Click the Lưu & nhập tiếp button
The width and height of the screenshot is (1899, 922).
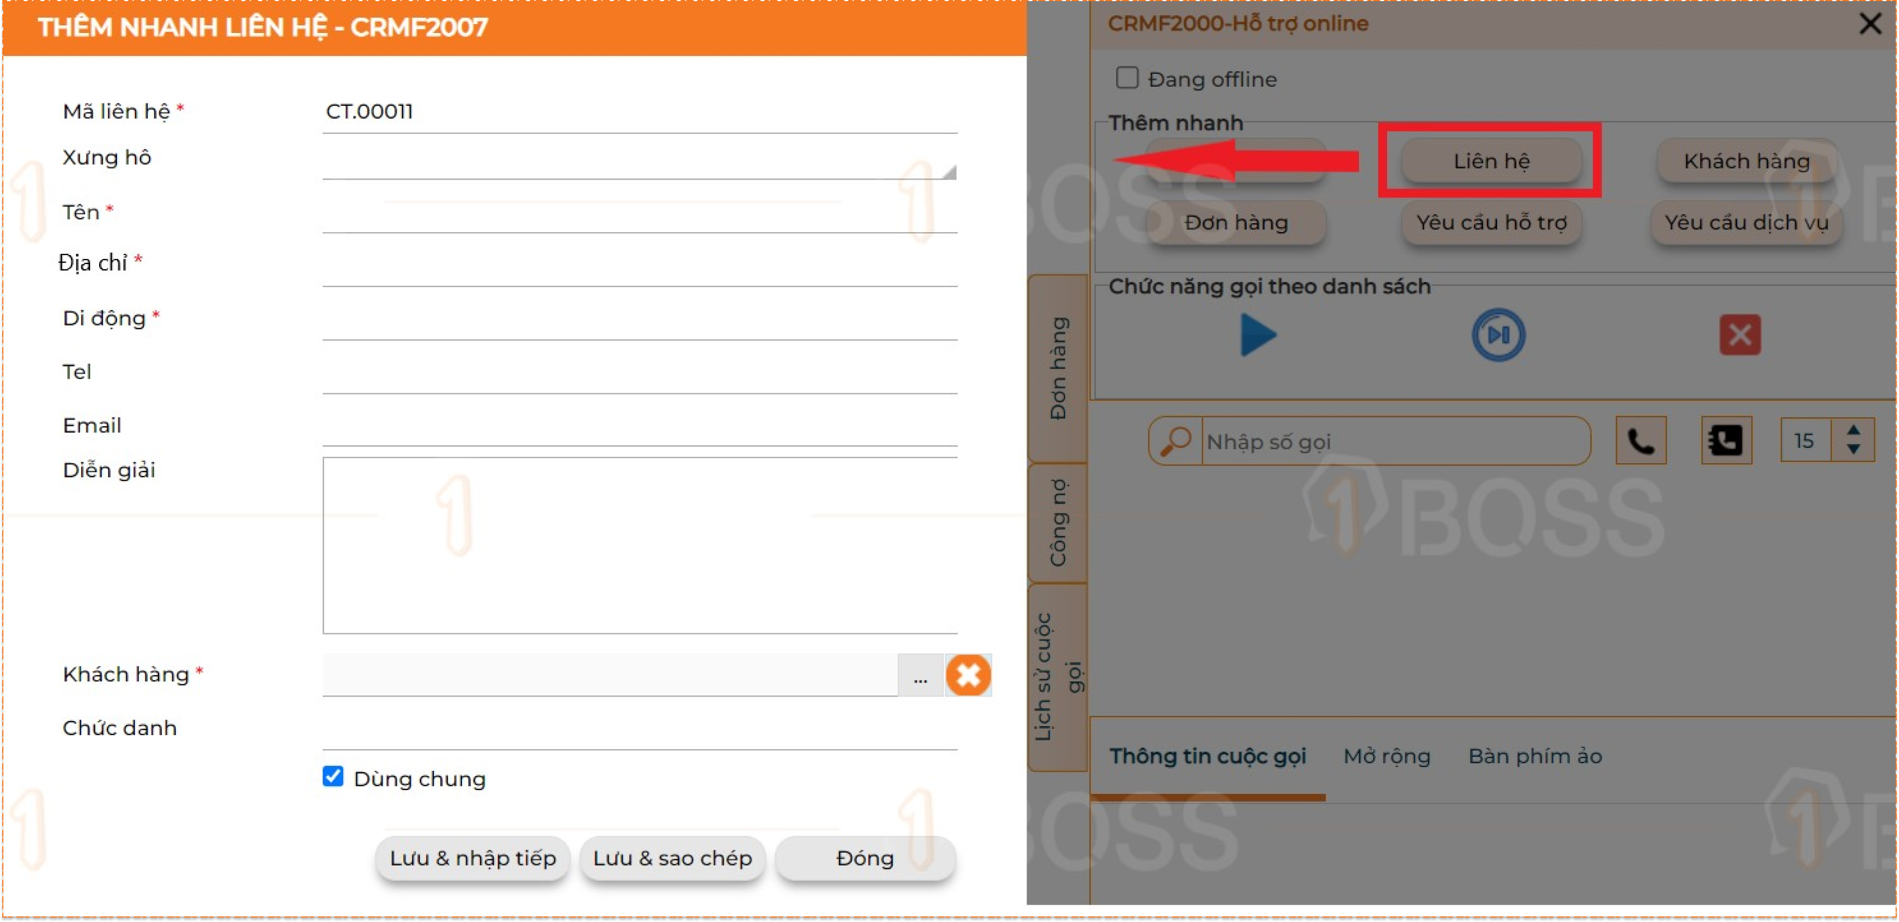[x=473, y=859]
